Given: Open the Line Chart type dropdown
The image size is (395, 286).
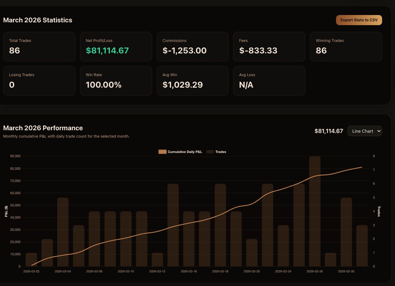Looking at the screenshot, I should pos(365,131).
